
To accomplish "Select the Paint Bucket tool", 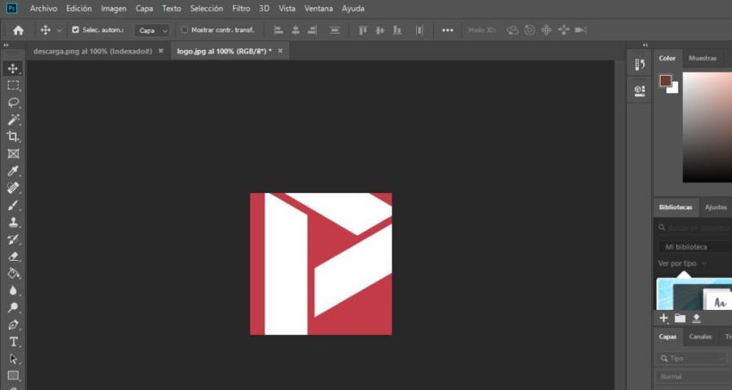I will pos(13,274).
